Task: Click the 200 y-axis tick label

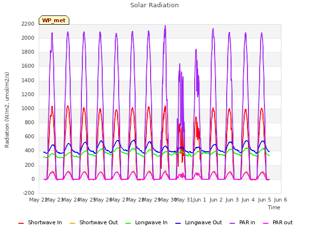Action: click(x=30, y=165)
